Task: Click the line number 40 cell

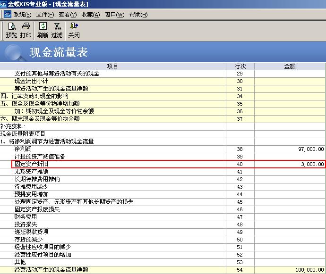Action: (240, 164)
